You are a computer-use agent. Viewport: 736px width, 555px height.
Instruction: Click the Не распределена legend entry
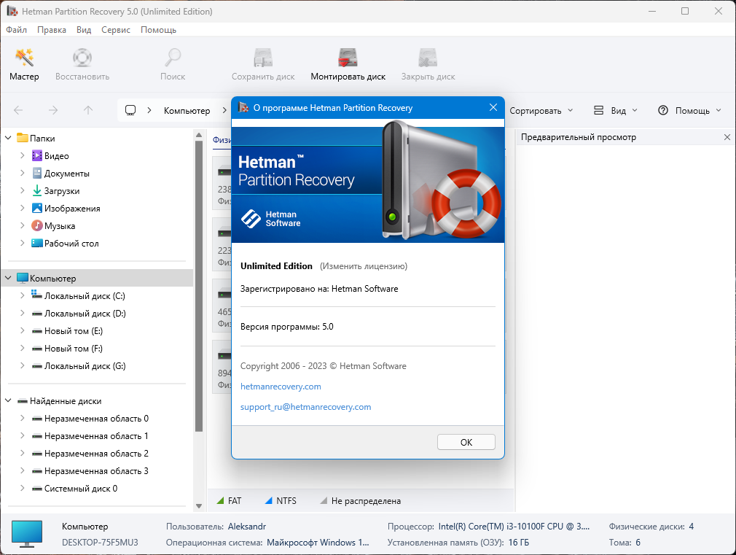pyautogui.click(x=360, y=501)
